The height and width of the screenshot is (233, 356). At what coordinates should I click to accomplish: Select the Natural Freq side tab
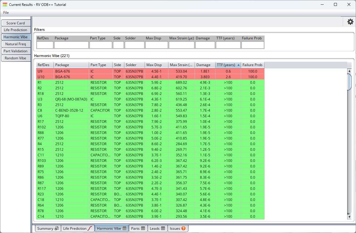[16, 44]
